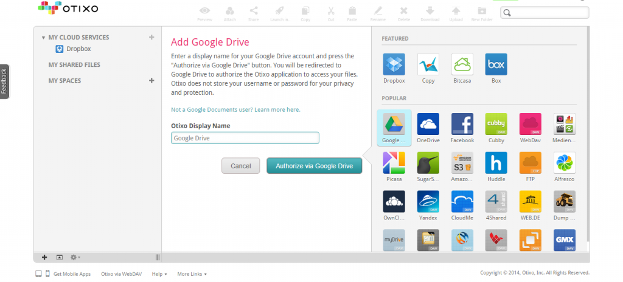Open My Shared Files section
Viewport: 623px width, 282px height.
click(74, 64)
